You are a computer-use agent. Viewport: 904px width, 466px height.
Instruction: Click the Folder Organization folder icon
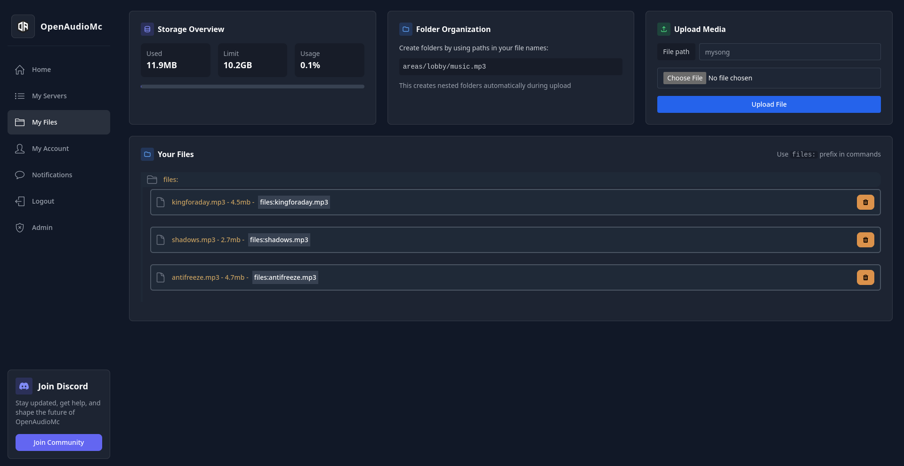pos(406,29)
